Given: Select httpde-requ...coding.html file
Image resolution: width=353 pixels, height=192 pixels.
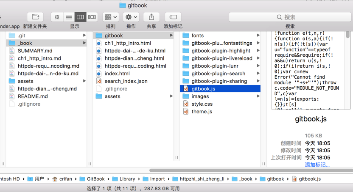Looking at the screenshot, I should pos(133,66).
